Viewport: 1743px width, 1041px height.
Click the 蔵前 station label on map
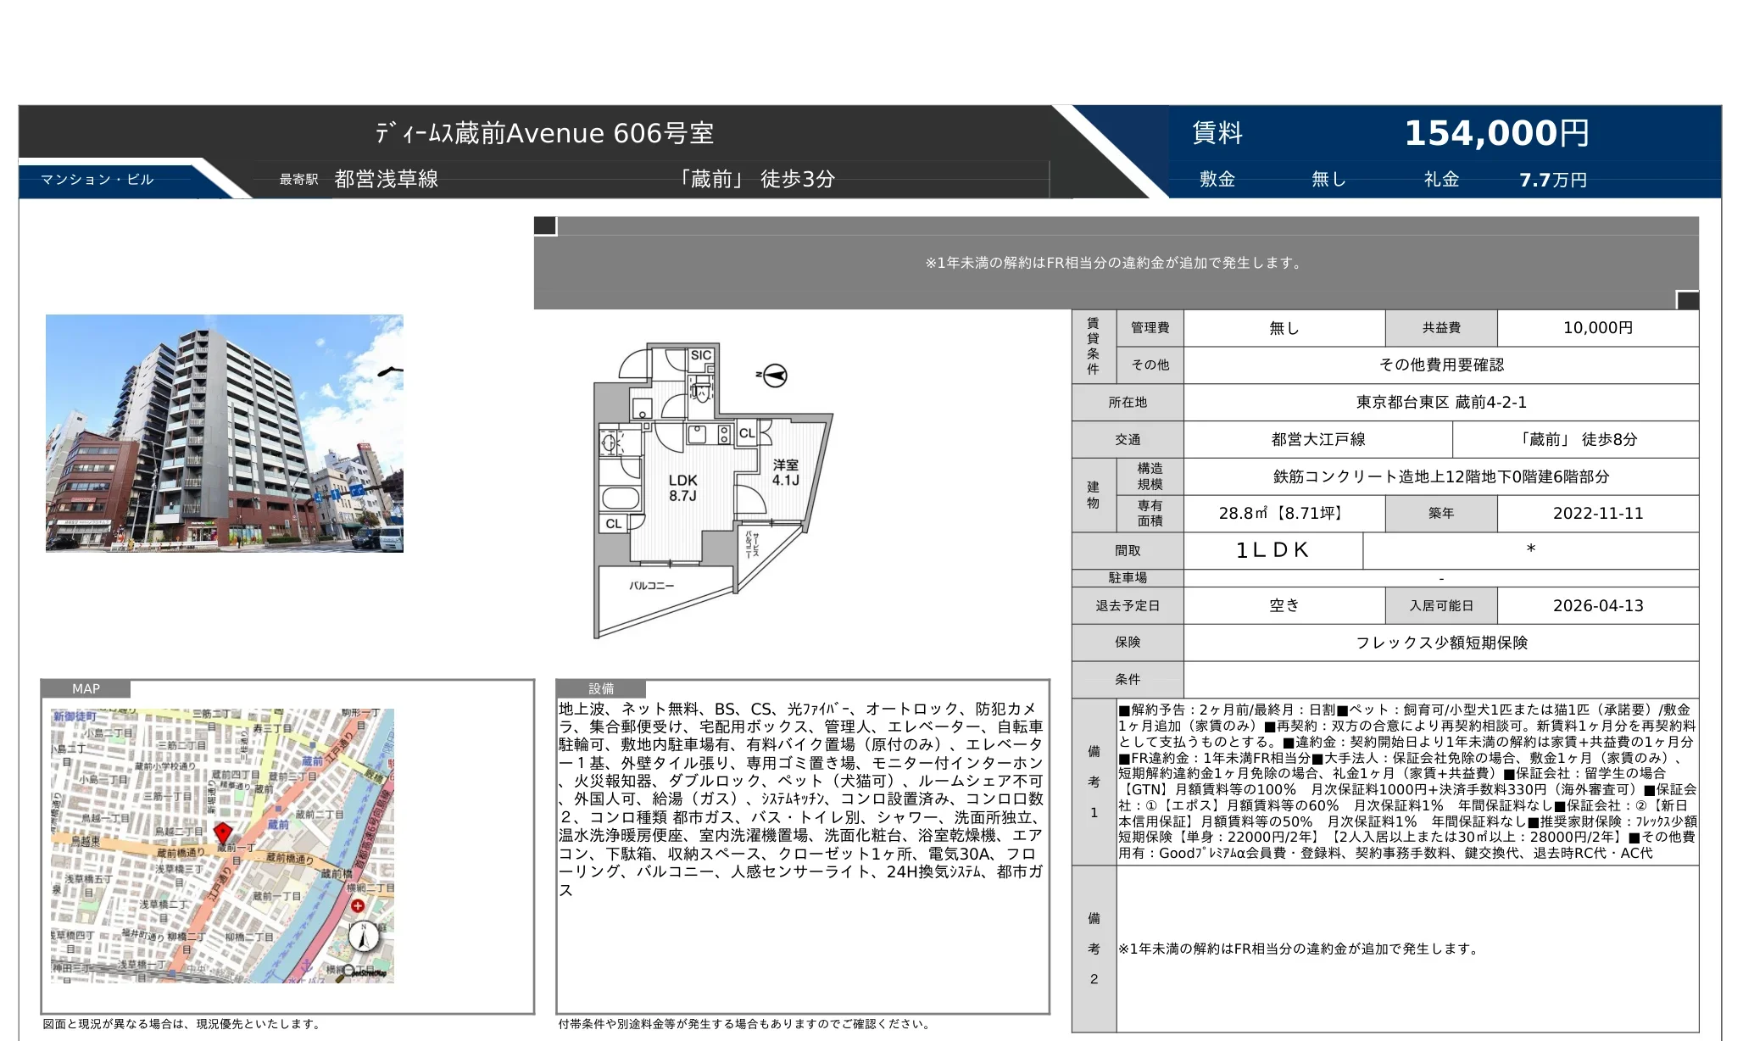[x=278, y=824]
